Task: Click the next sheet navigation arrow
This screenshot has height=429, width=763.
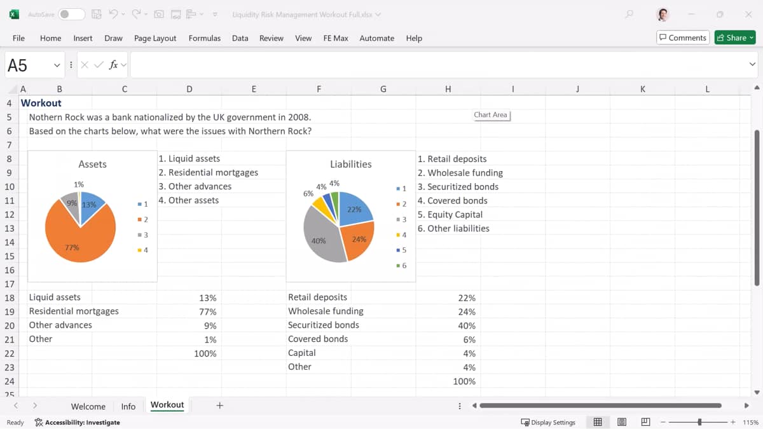Action: (35, 405)
